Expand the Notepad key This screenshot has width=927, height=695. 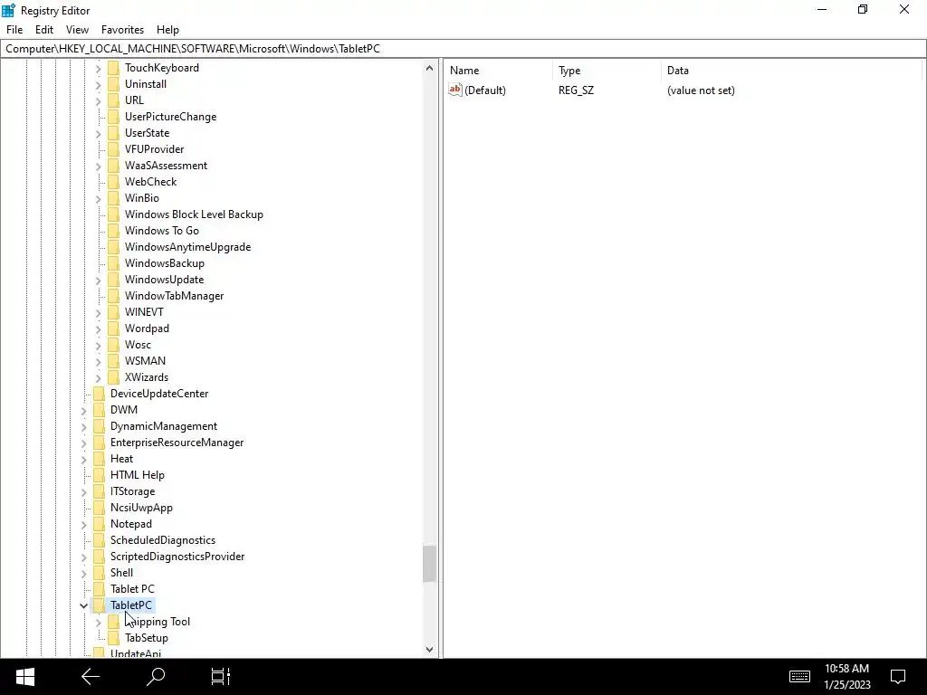tap(83, 524)
